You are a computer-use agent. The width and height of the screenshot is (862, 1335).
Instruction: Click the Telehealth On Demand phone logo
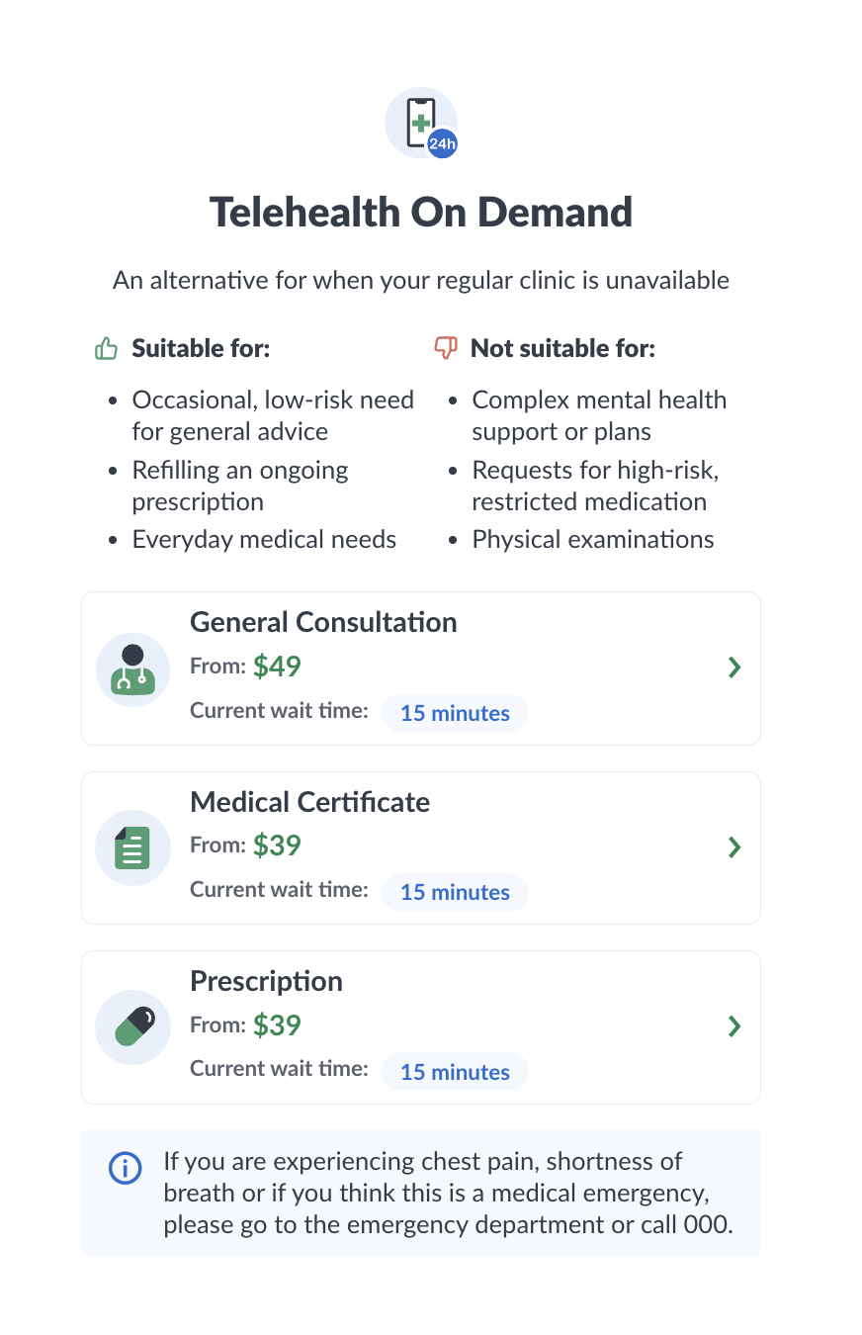click(419, 119)
